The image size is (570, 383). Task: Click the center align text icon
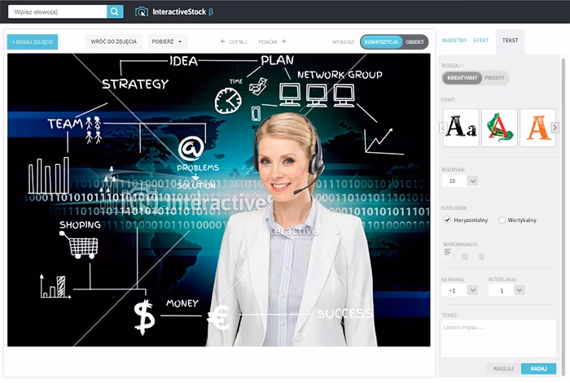tap(465, 257)
